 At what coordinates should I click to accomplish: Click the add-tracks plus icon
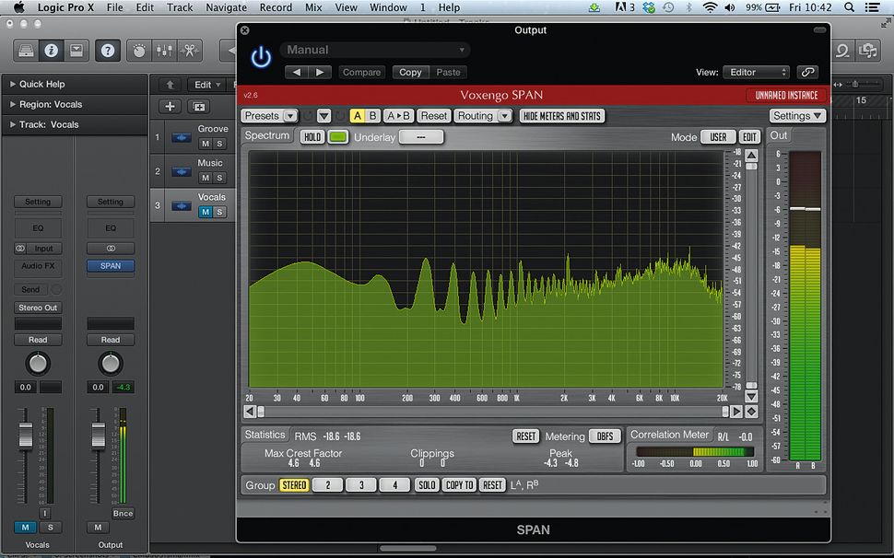170,106
